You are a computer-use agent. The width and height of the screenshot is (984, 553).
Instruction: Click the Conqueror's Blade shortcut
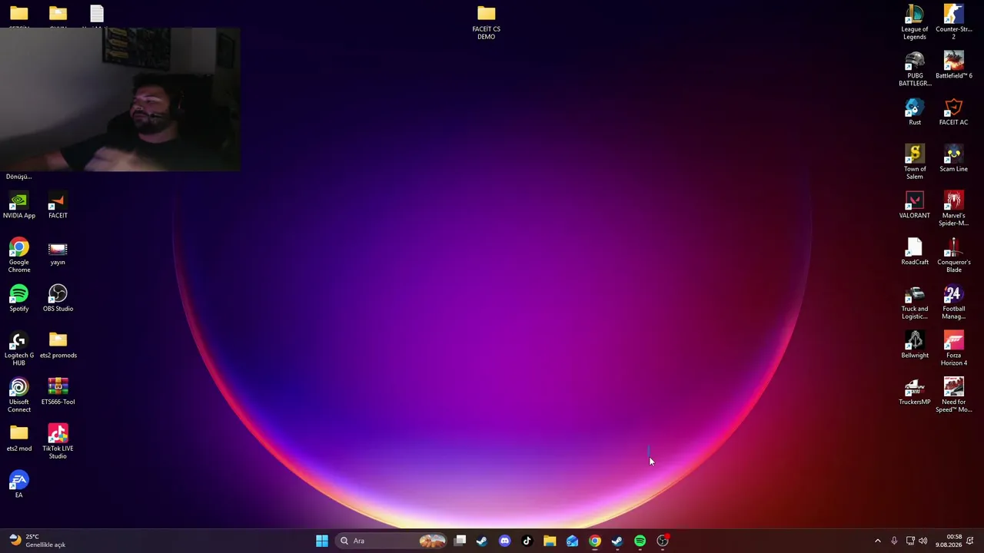953,256
